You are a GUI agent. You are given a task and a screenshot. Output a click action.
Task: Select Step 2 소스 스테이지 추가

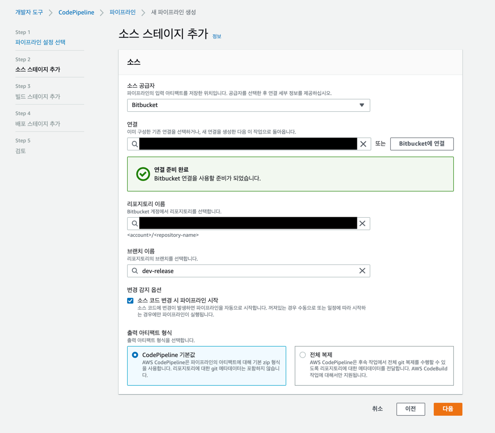[x=38, y=69]
